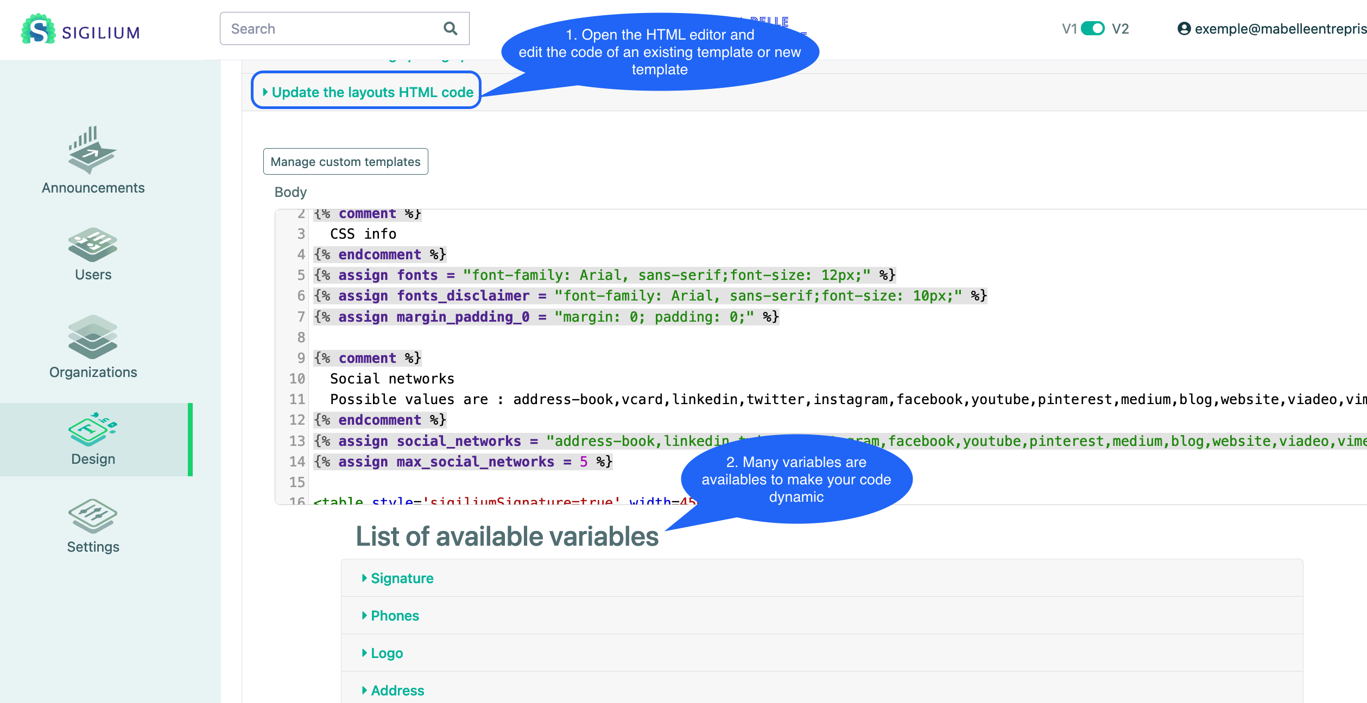The image size is (1367, 703).
Task: Open the Organizations sidebar icon
Action: [92, 336]
